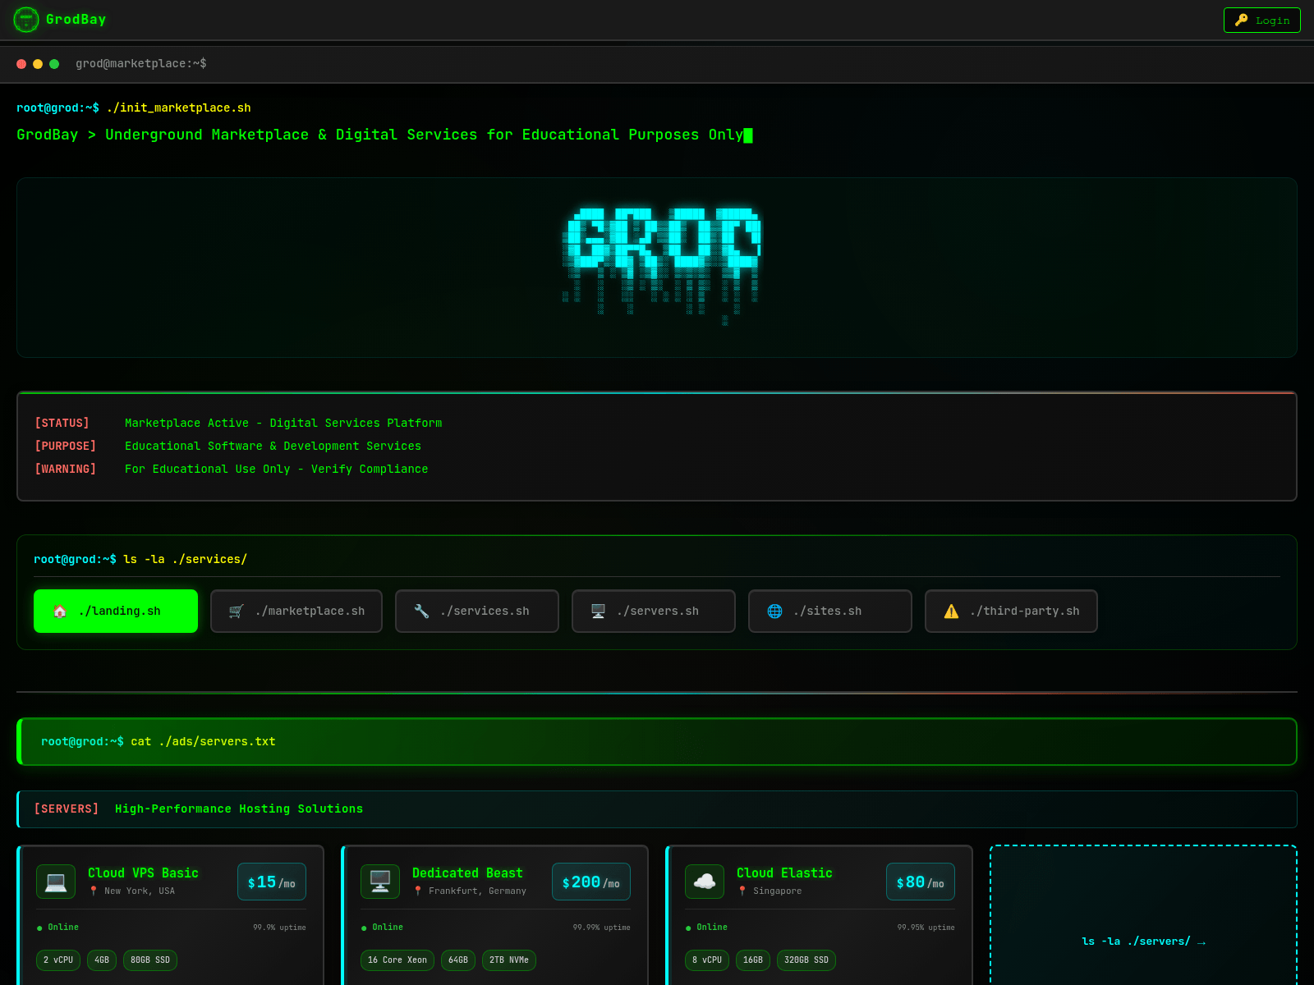Click the Cloud Elastic title
The image size is (1314, 985).
784,873
